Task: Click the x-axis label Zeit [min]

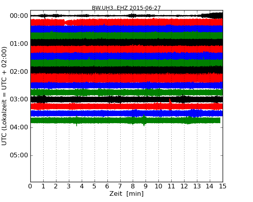Action: click(x=126, y=193)
